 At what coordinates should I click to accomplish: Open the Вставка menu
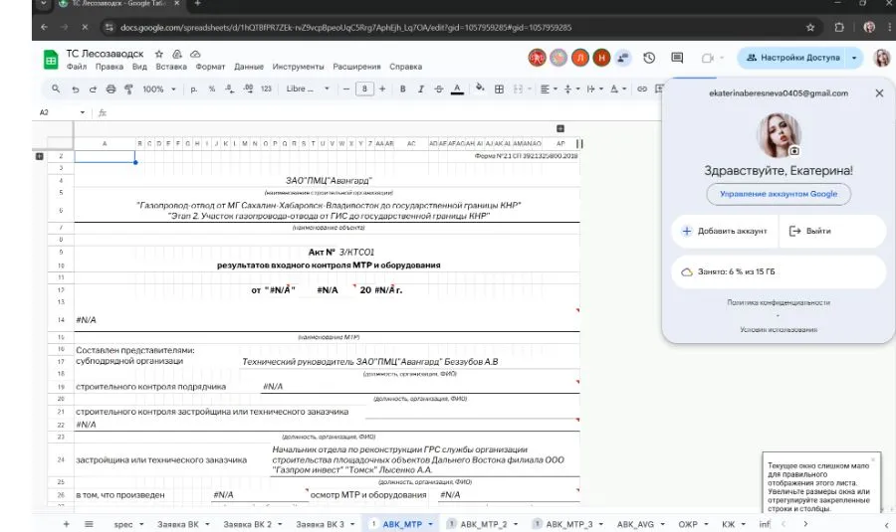point(171,68)
